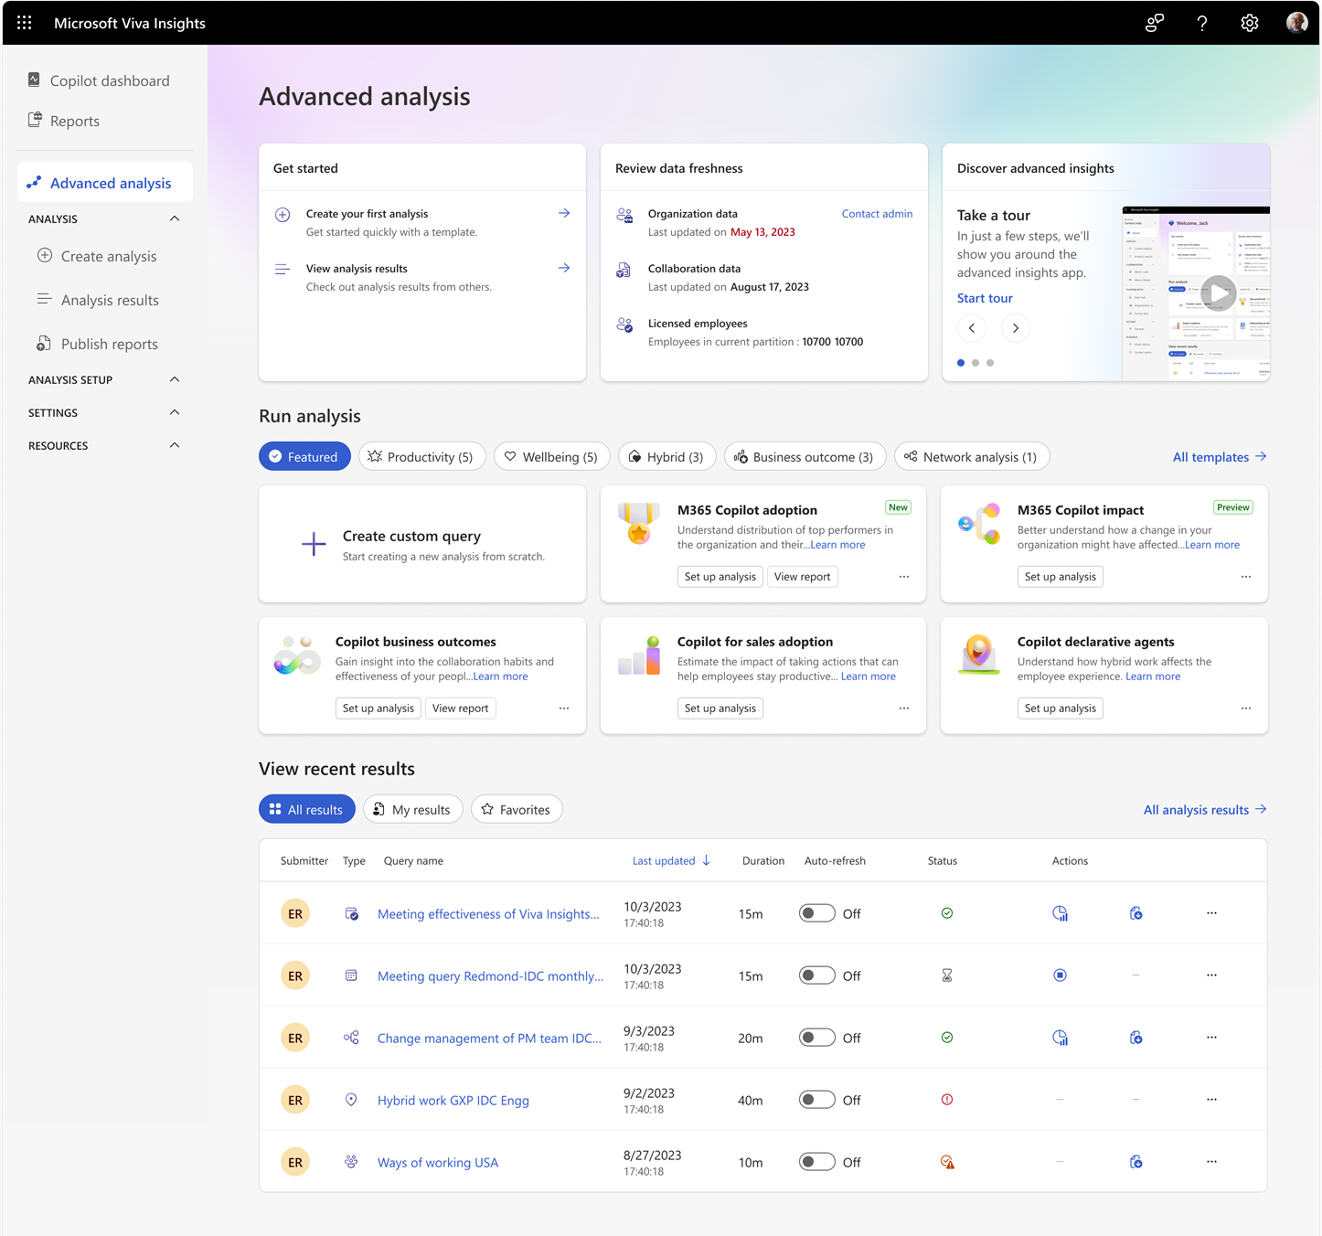This screenshot has width=1322, height=1236.
Task: Select the Hybrid (3) filter
Action: tap(667, 456)
